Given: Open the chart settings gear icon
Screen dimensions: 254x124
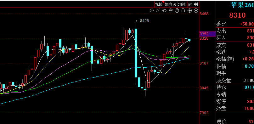Looking at the screenshot, I should click(x=152, y=10).
